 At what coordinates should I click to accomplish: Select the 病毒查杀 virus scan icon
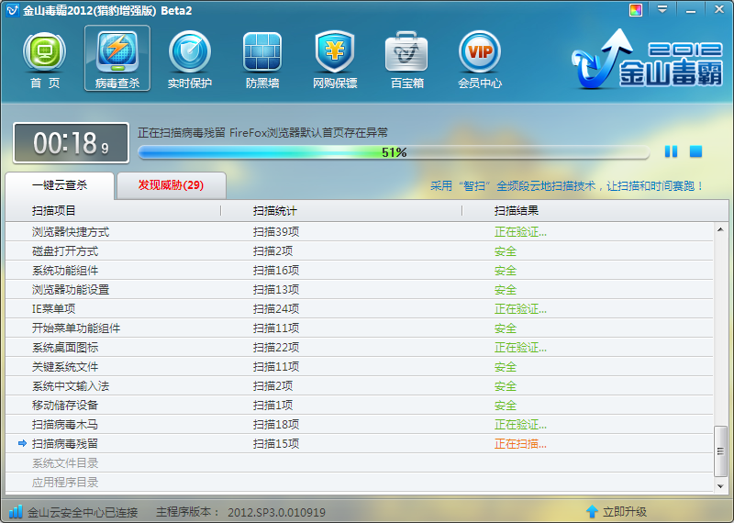click(x=117, y=59)
